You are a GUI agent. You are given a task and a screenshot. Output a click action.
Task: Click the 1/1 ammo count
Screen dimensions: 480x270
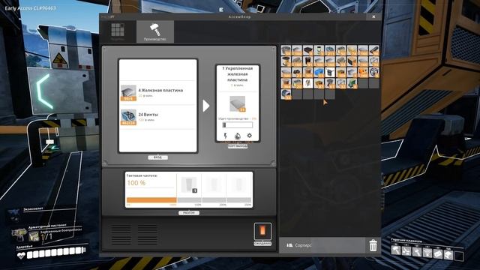46,237
